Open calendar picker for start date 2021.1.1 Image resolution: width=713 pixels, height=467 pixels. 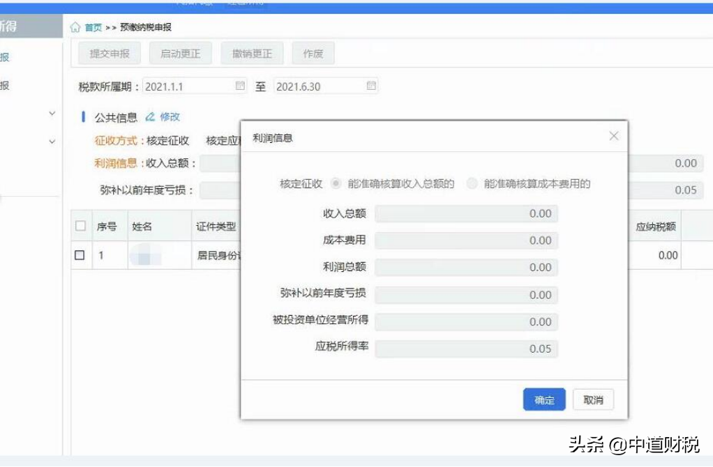coord(240,86)
